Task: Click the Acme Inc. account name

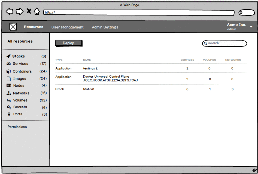Action: click(x=236, y=25)
